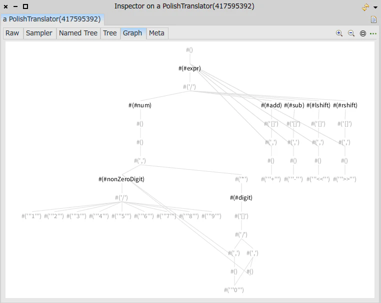Click the #(#expr) graph node
381x303 pixels.
(190, 68)
